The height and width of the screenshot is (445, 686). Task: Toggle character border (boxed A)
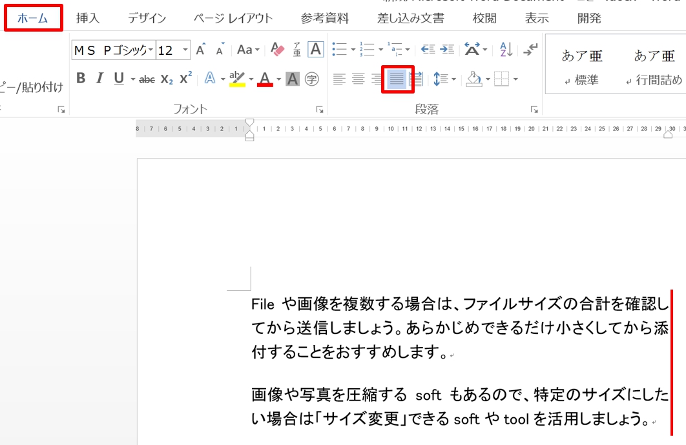[x=316, y=50]
